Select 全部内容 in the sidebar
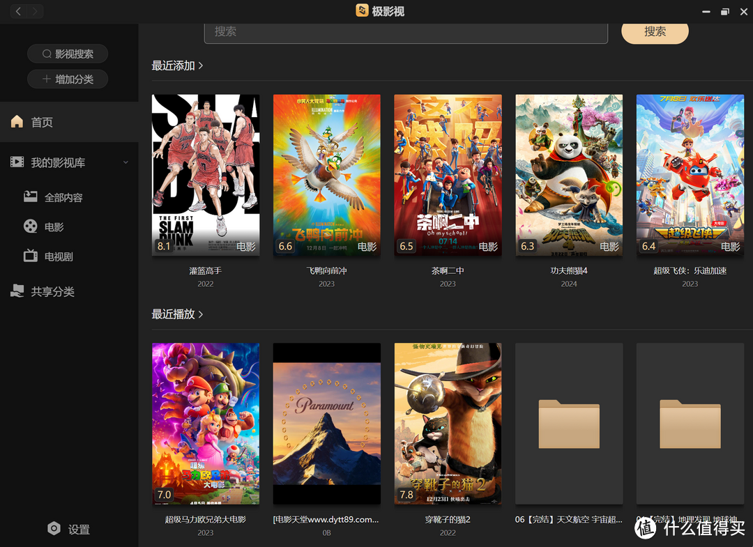Screen dimensions: 753x547 [63, 198]
